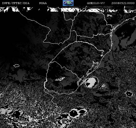Click the black patch with bright border at bottom left

point(17,114)
